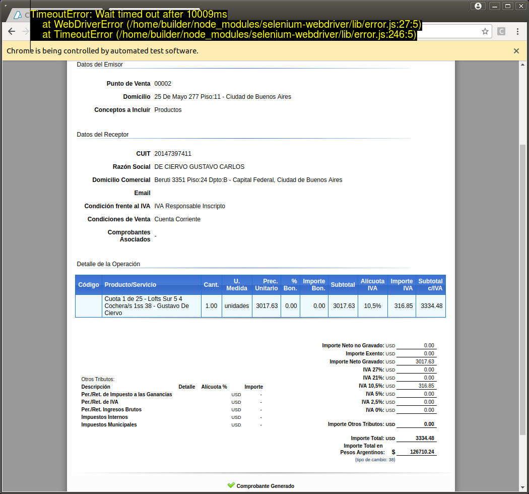
Task: Click Detalle de la Operación heading
Action: pos(108,264)
